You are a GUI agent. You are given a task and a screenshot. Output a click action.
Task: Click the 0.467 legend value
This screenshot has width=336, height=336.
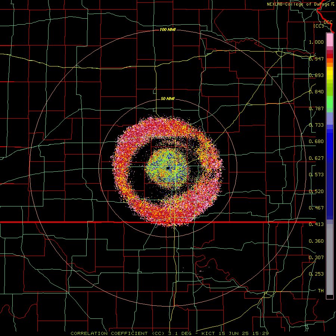[x=316, y=208]
